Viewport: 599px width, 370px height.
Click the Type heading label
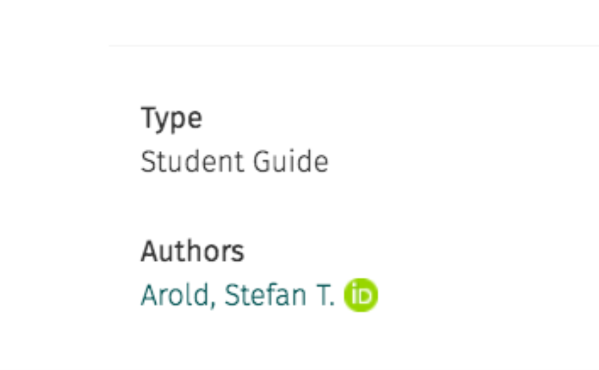pos(171,118)
